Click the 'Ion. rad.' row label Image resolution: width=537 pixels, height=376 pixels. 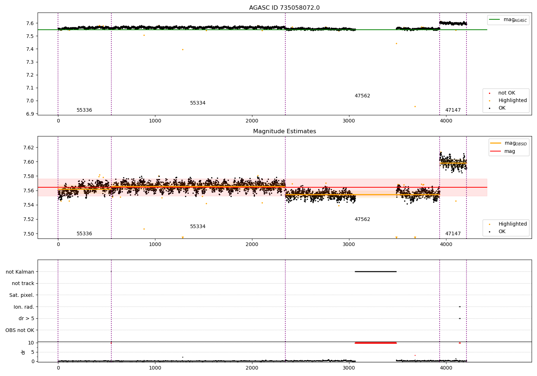(24, 307)
